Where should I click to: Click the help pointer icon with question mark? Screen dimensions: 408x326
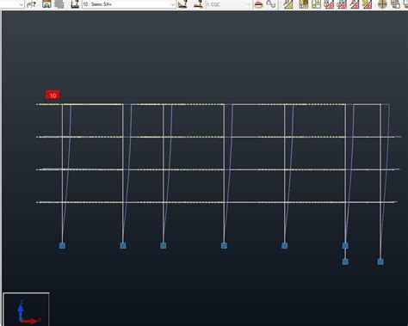(x=31, y=4)
